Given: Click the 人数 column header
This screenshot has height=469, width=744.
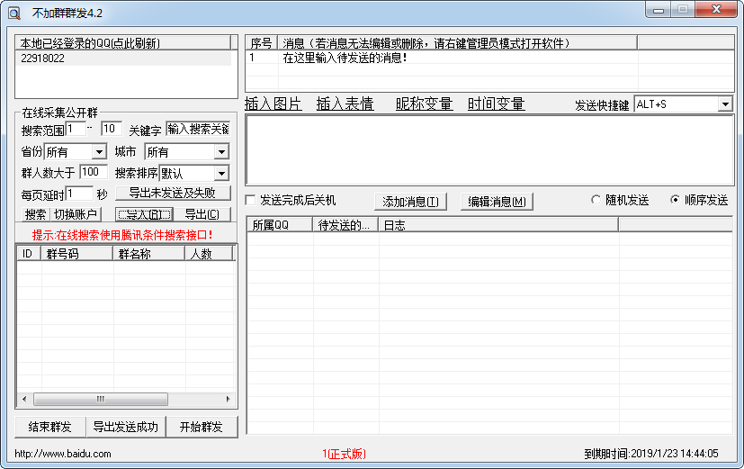Looking at the screenshot, I should pos(209,254).
